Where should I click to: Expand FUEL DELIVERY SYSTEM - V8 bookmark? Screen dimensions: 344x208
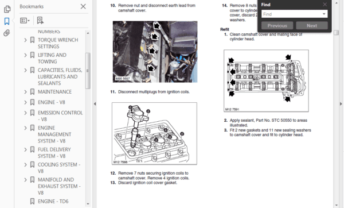(x=25, y=149)
